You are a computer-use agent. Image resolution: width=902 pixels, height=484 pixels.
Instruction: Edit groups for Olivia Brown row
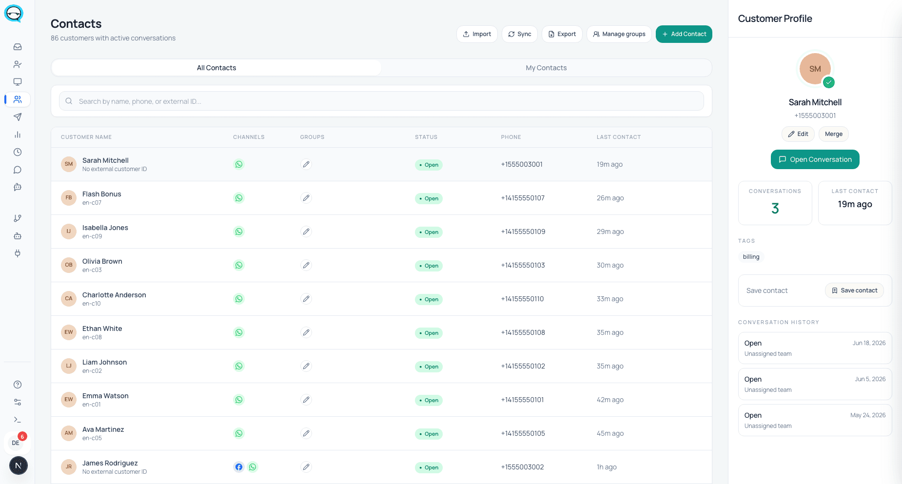pos(306,265)
